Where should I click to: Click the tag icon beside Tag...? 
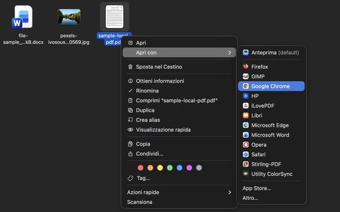coord(130,179)
